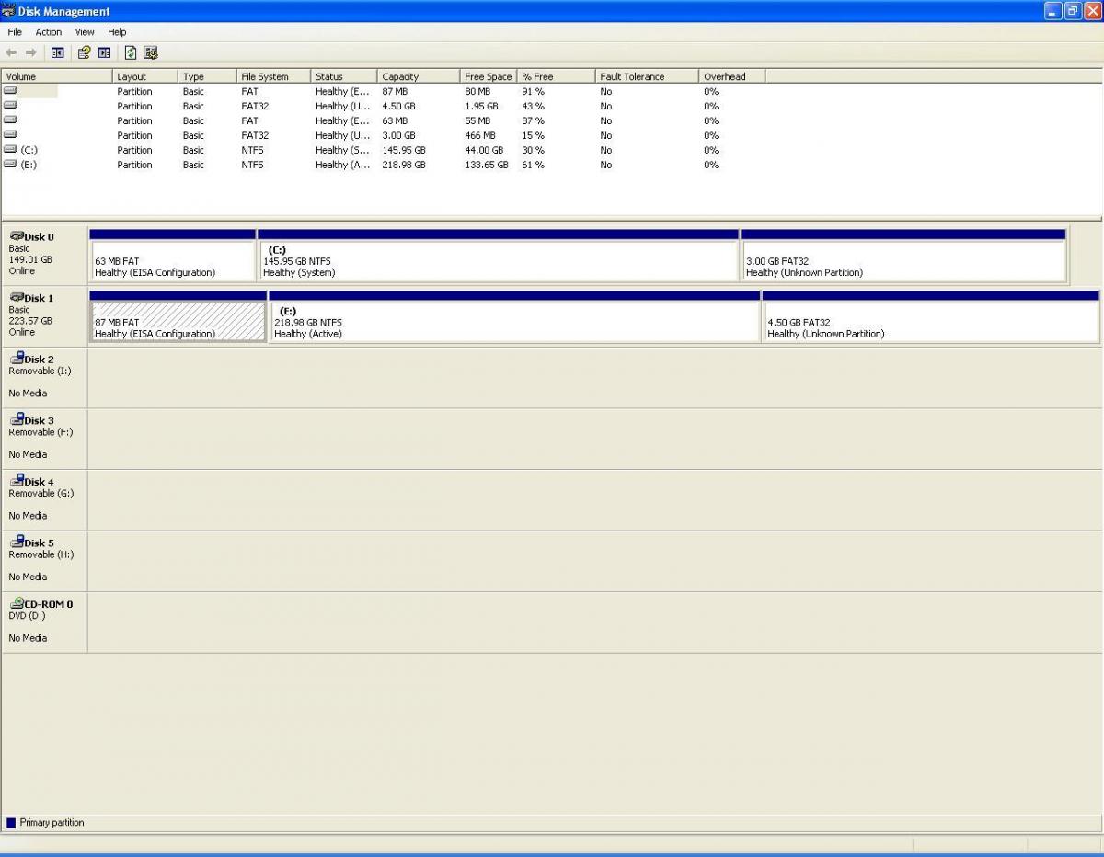Click the Disk 0 hard drive icon
Viewport: 1104px width, 857px height.
(17, 236)
